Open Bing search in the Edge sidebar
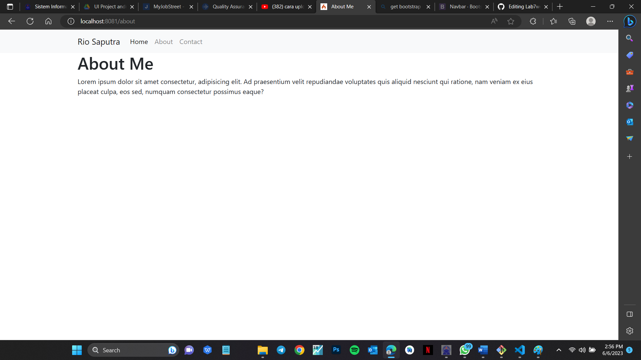Screen dimensions: 641x360 pyautogui.click(x=630, y=38)
